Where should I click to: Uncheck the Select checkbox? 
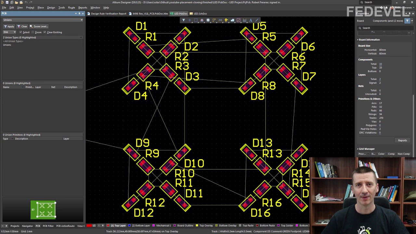coord(20,32)
